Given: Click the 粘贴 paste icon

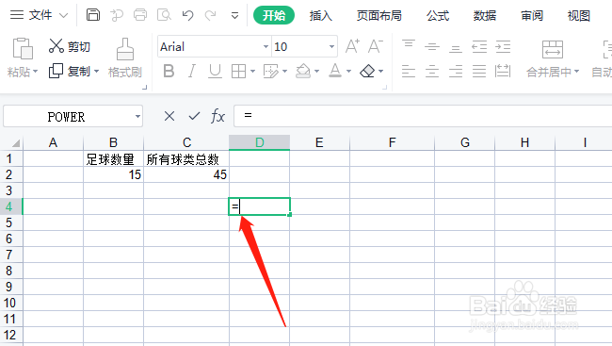Looking at the screenshot, I should coord(23,48).
